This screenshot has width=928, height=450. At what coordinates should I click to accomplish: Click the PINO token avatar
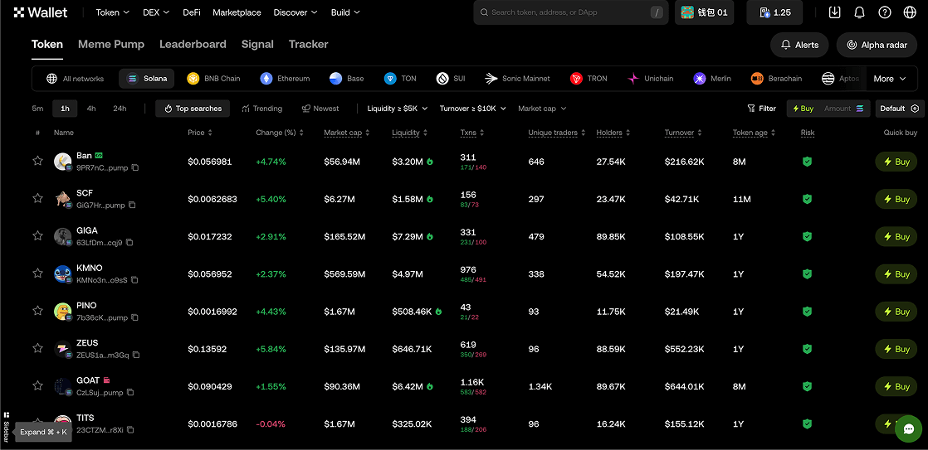[63, 312]
